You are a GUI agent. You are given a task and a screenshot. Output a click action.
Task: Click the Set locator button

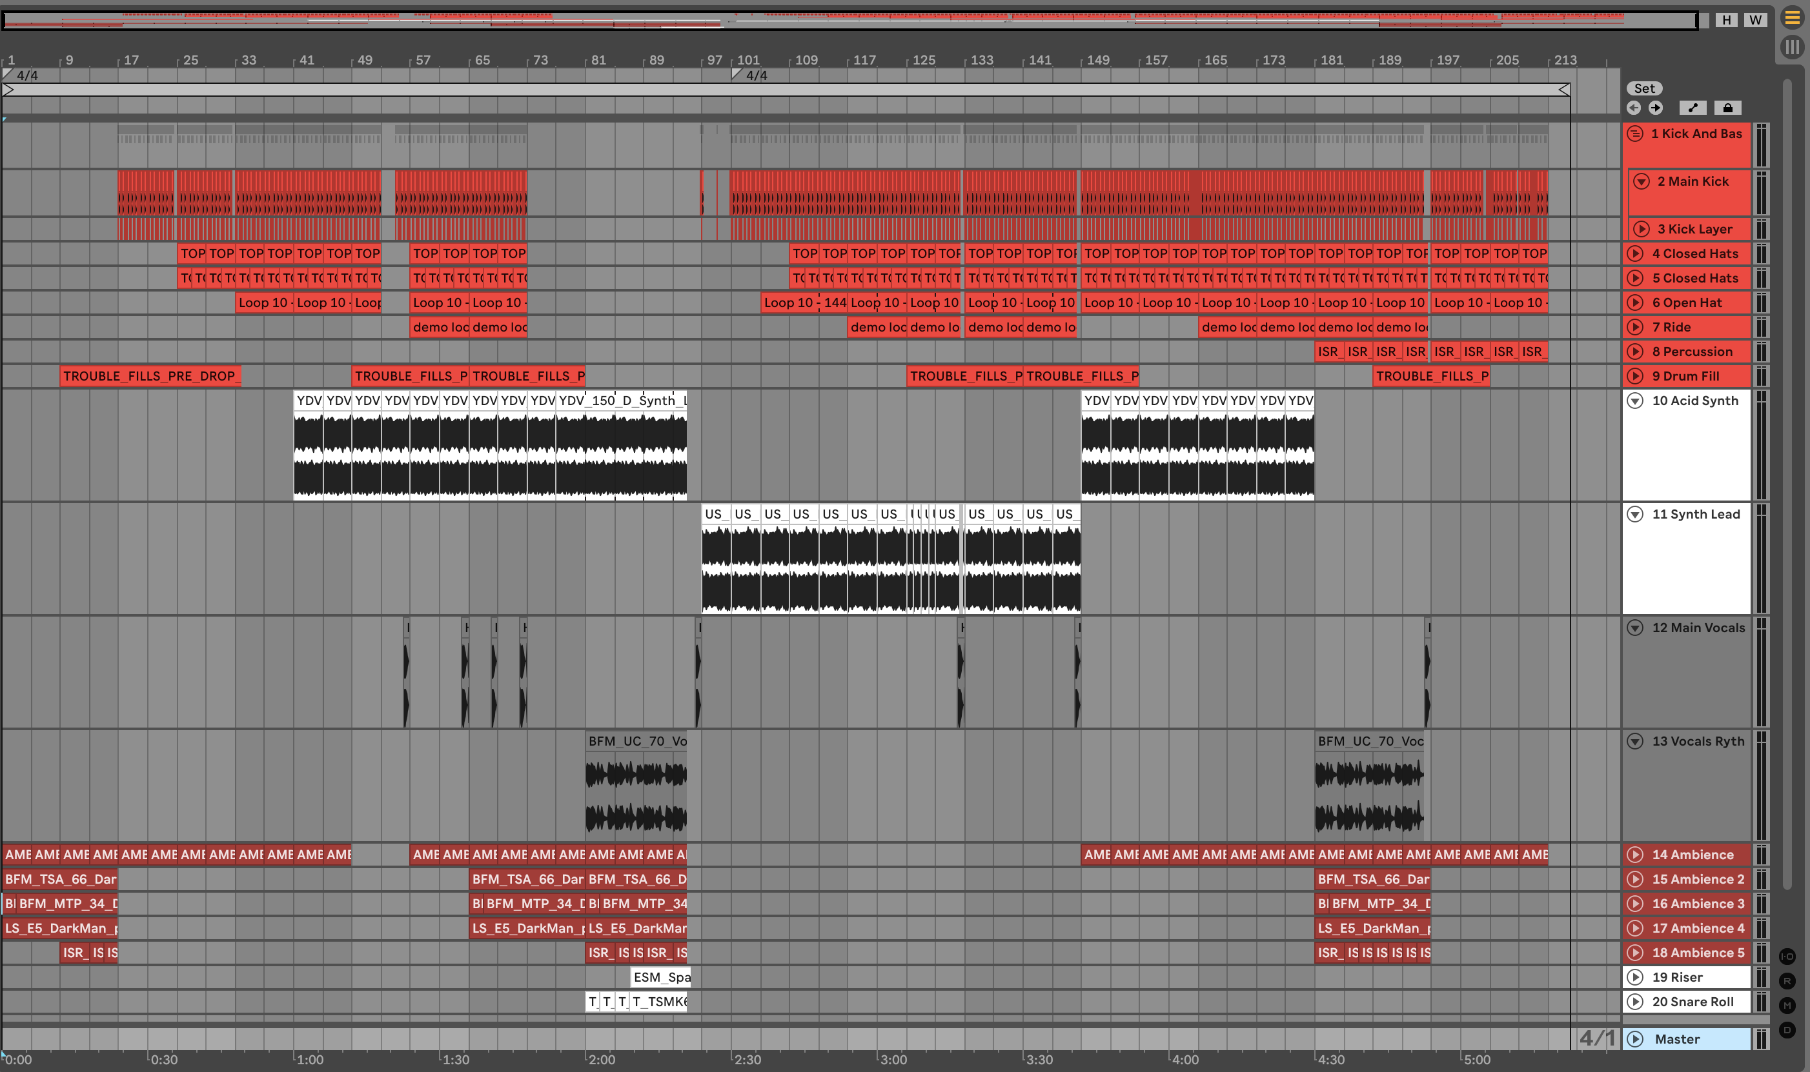coord(1643,88)
